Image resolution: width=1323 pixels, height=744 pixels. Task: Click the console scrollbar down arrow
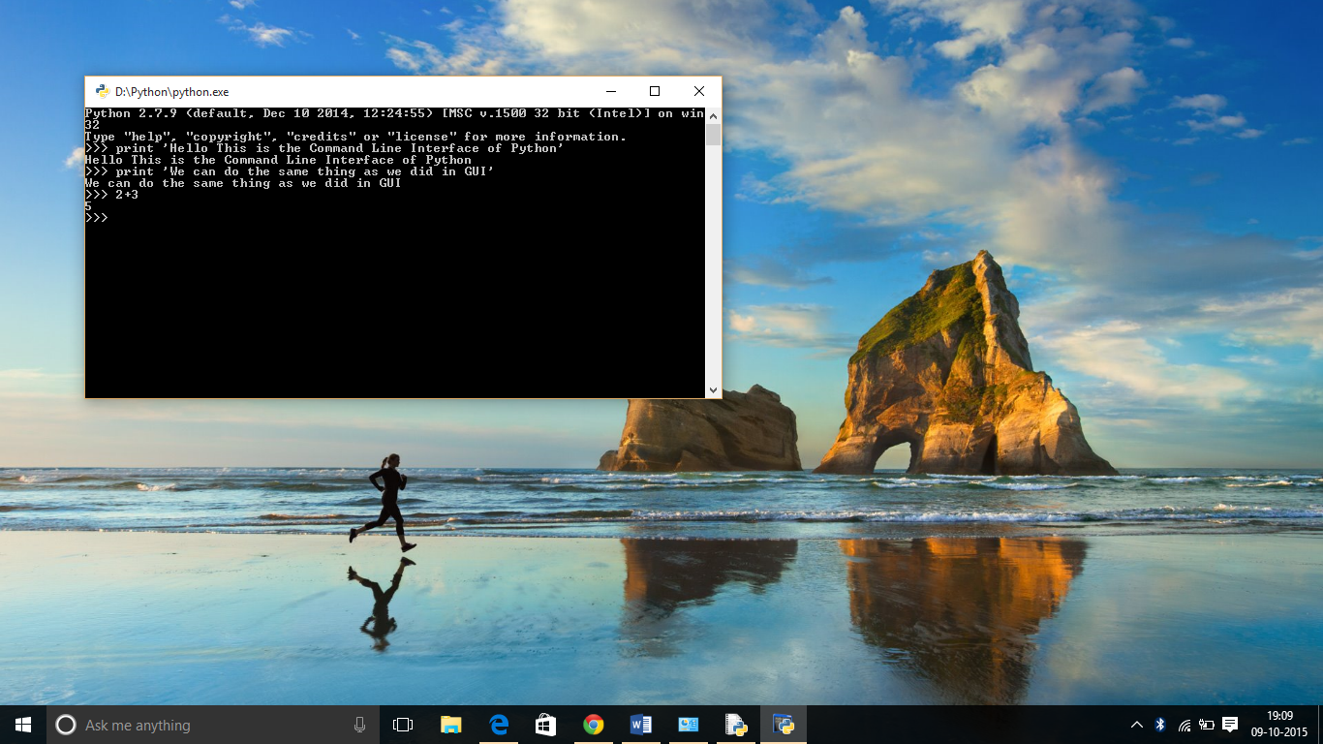714,390
